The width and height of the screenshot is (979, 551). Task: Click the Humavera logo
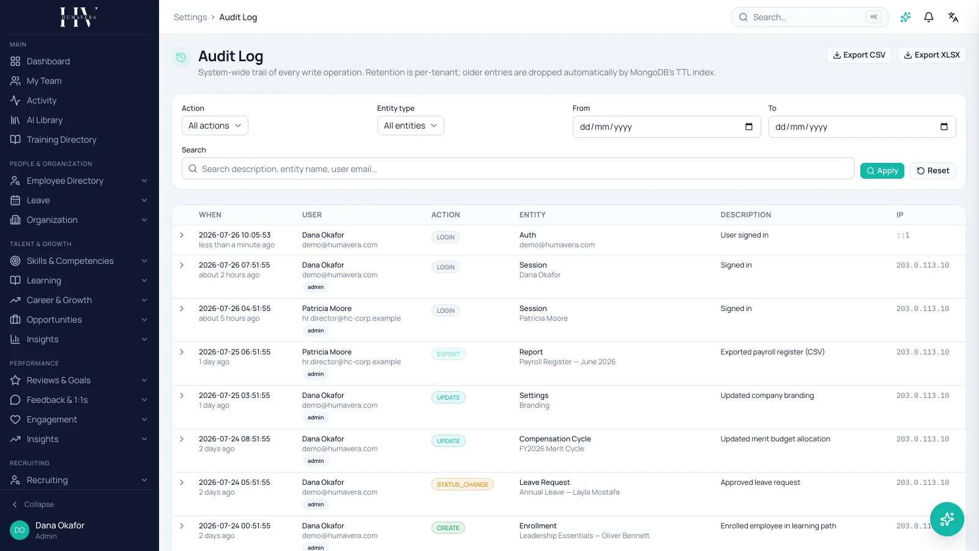tap(79, 17)
